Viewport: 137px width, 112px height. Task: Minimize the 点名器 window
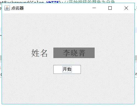94,8
